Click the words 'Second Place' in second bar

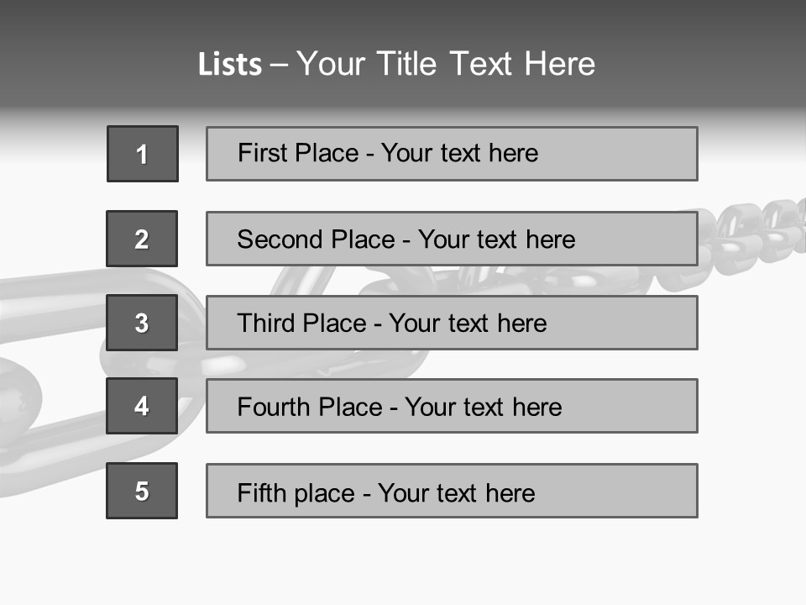click(317, 239)
